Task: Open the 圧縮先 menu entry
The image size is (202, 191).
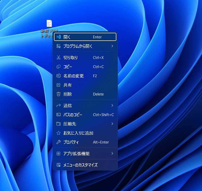Action: point(85,124)
